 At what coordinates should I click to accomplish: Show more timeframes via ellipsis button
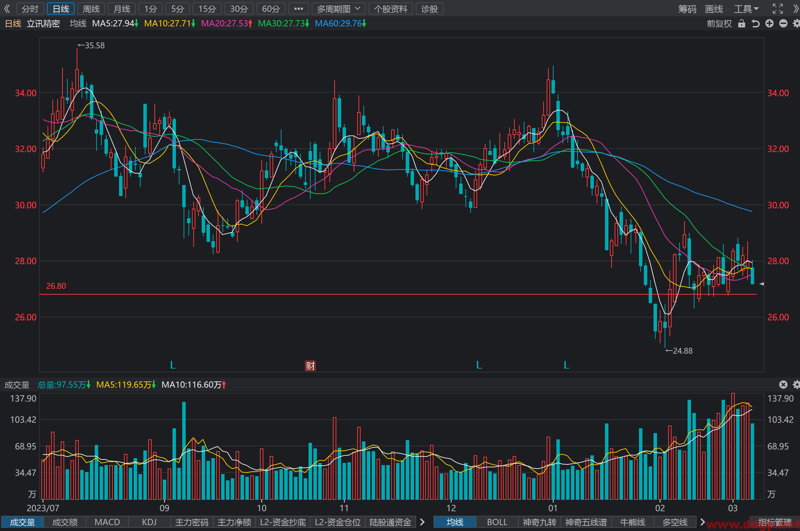[298, 9]
